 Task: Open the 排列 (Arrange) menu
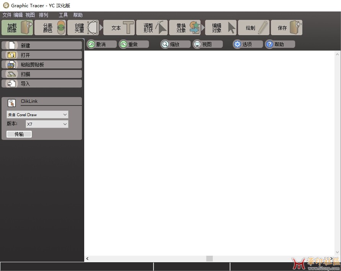pyautogui.click(x=44, y=15)
